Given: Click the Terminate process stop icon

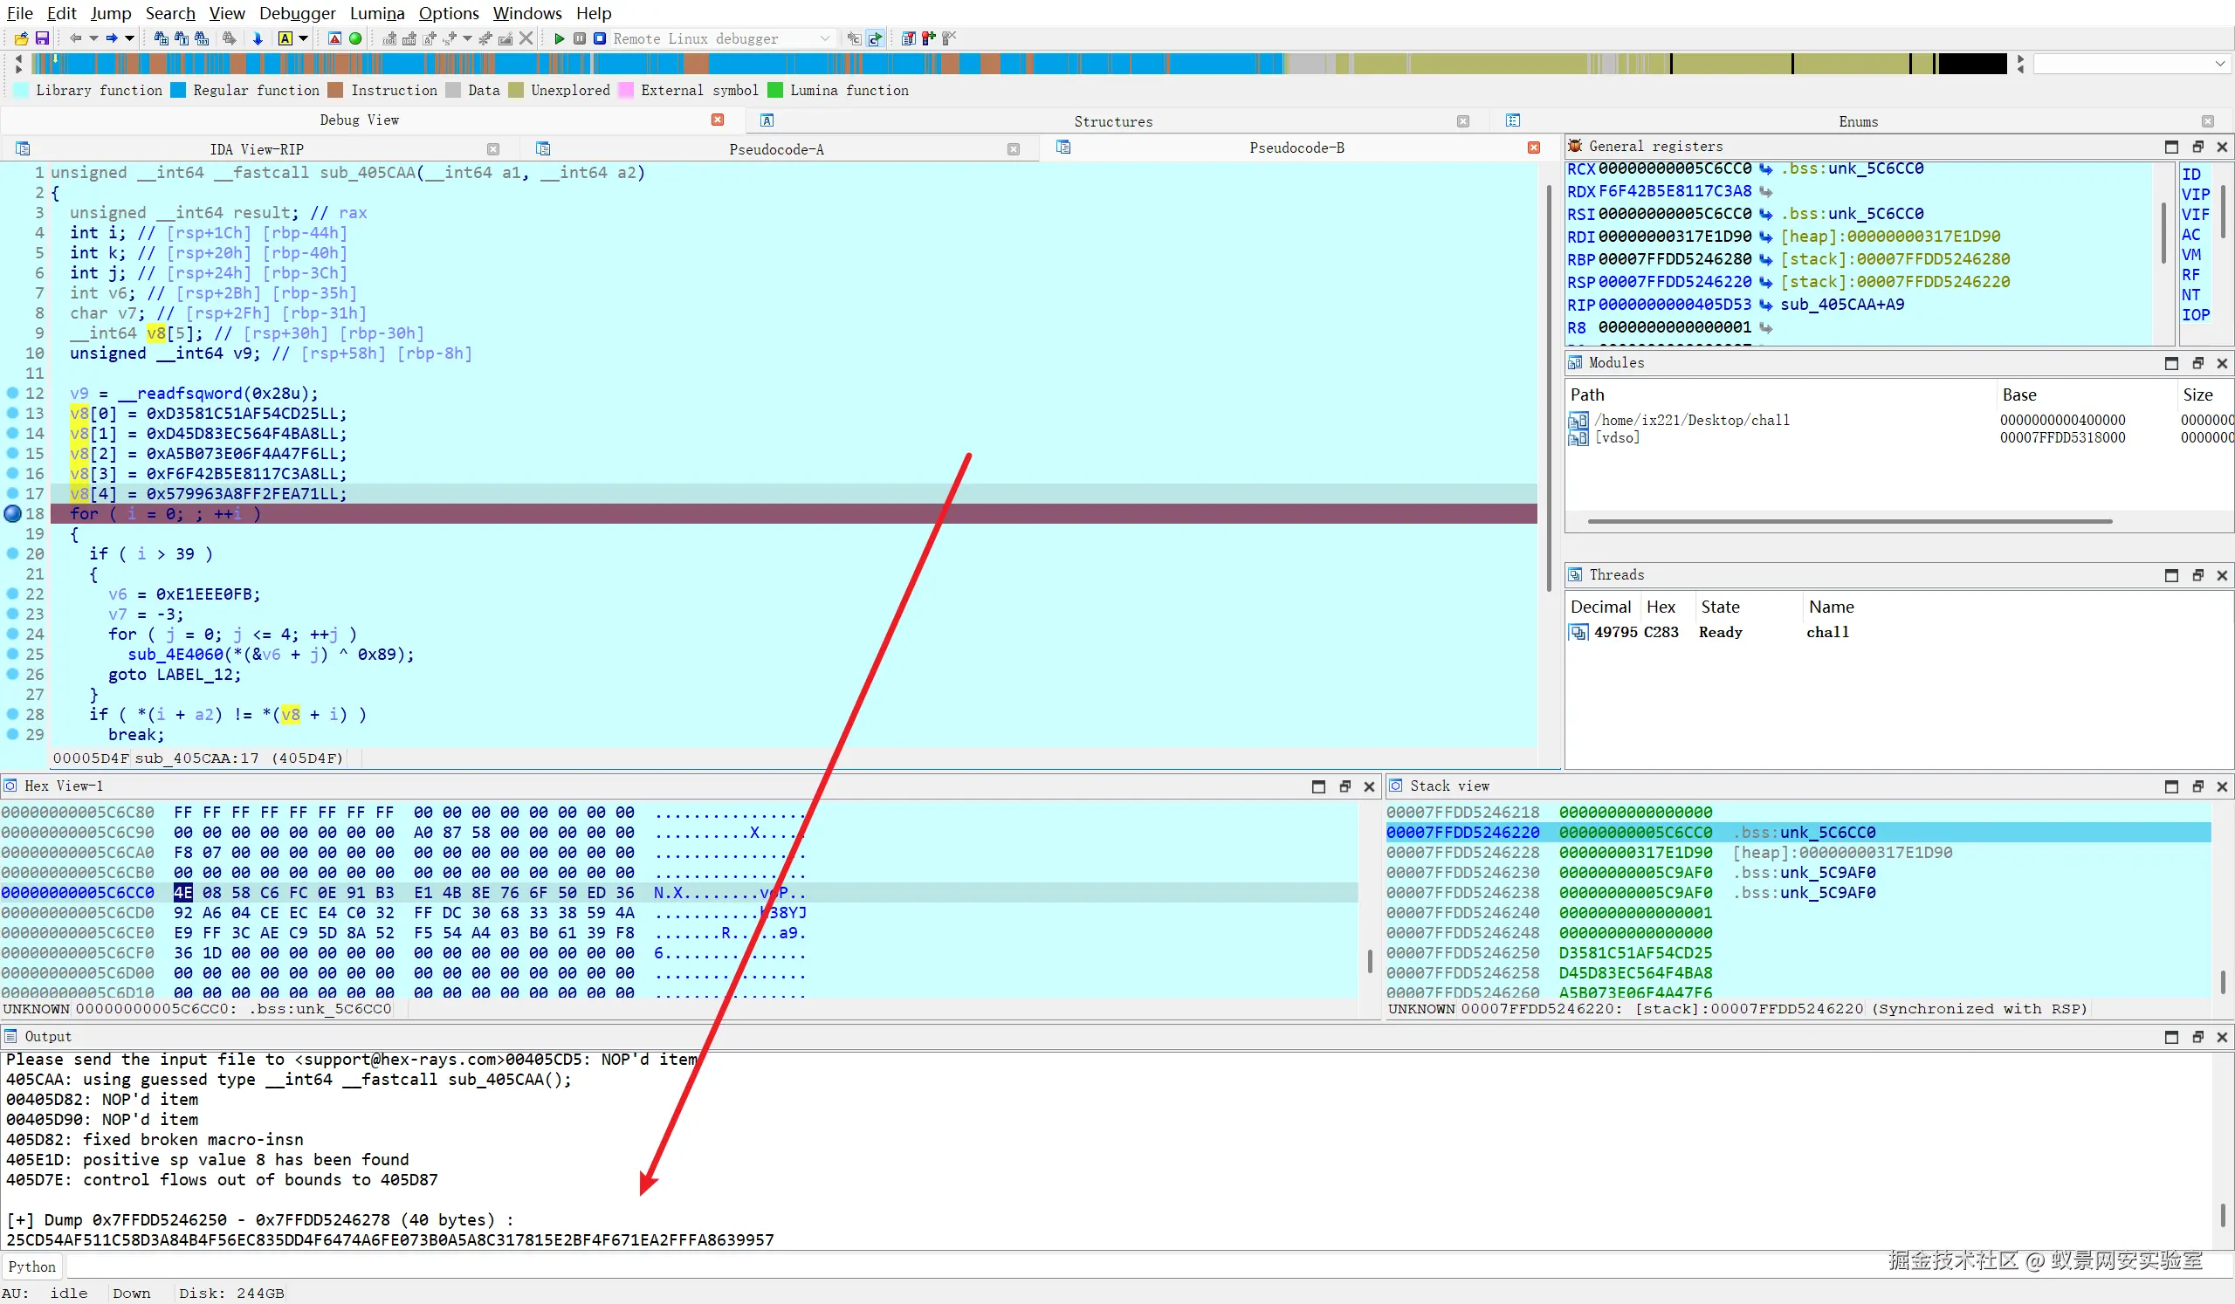Looking at the screenshot, I should [x=600, y=38].
